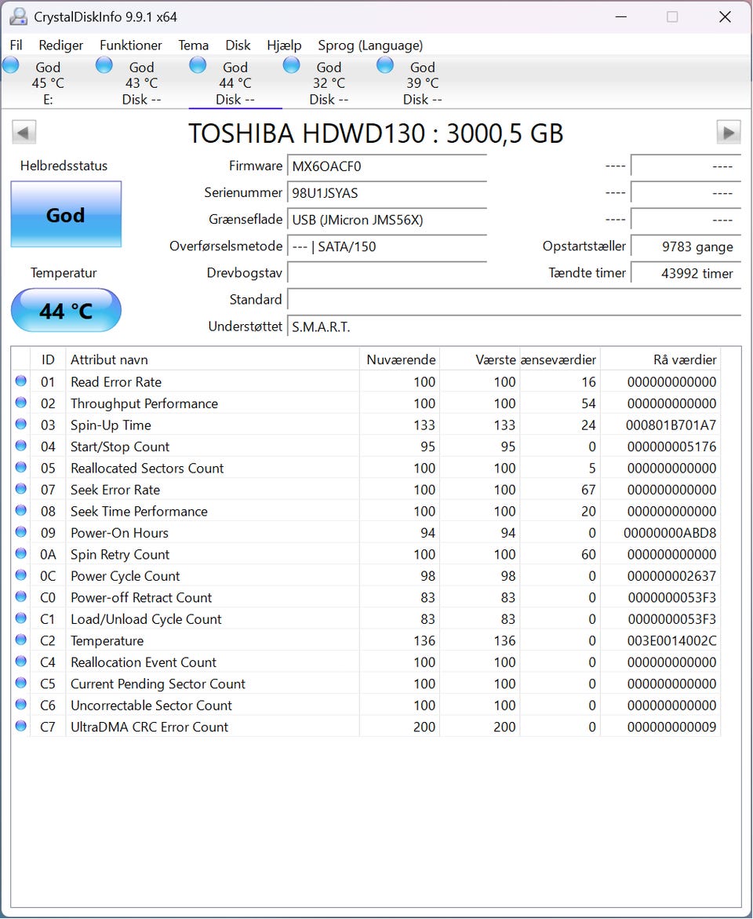Click the status orb for Read Error Rate
753x919 pixels.
tap(21, 381)
